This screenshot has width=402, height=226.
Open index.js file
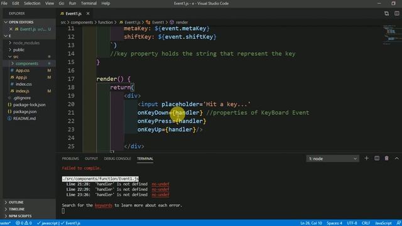(23, 91)
